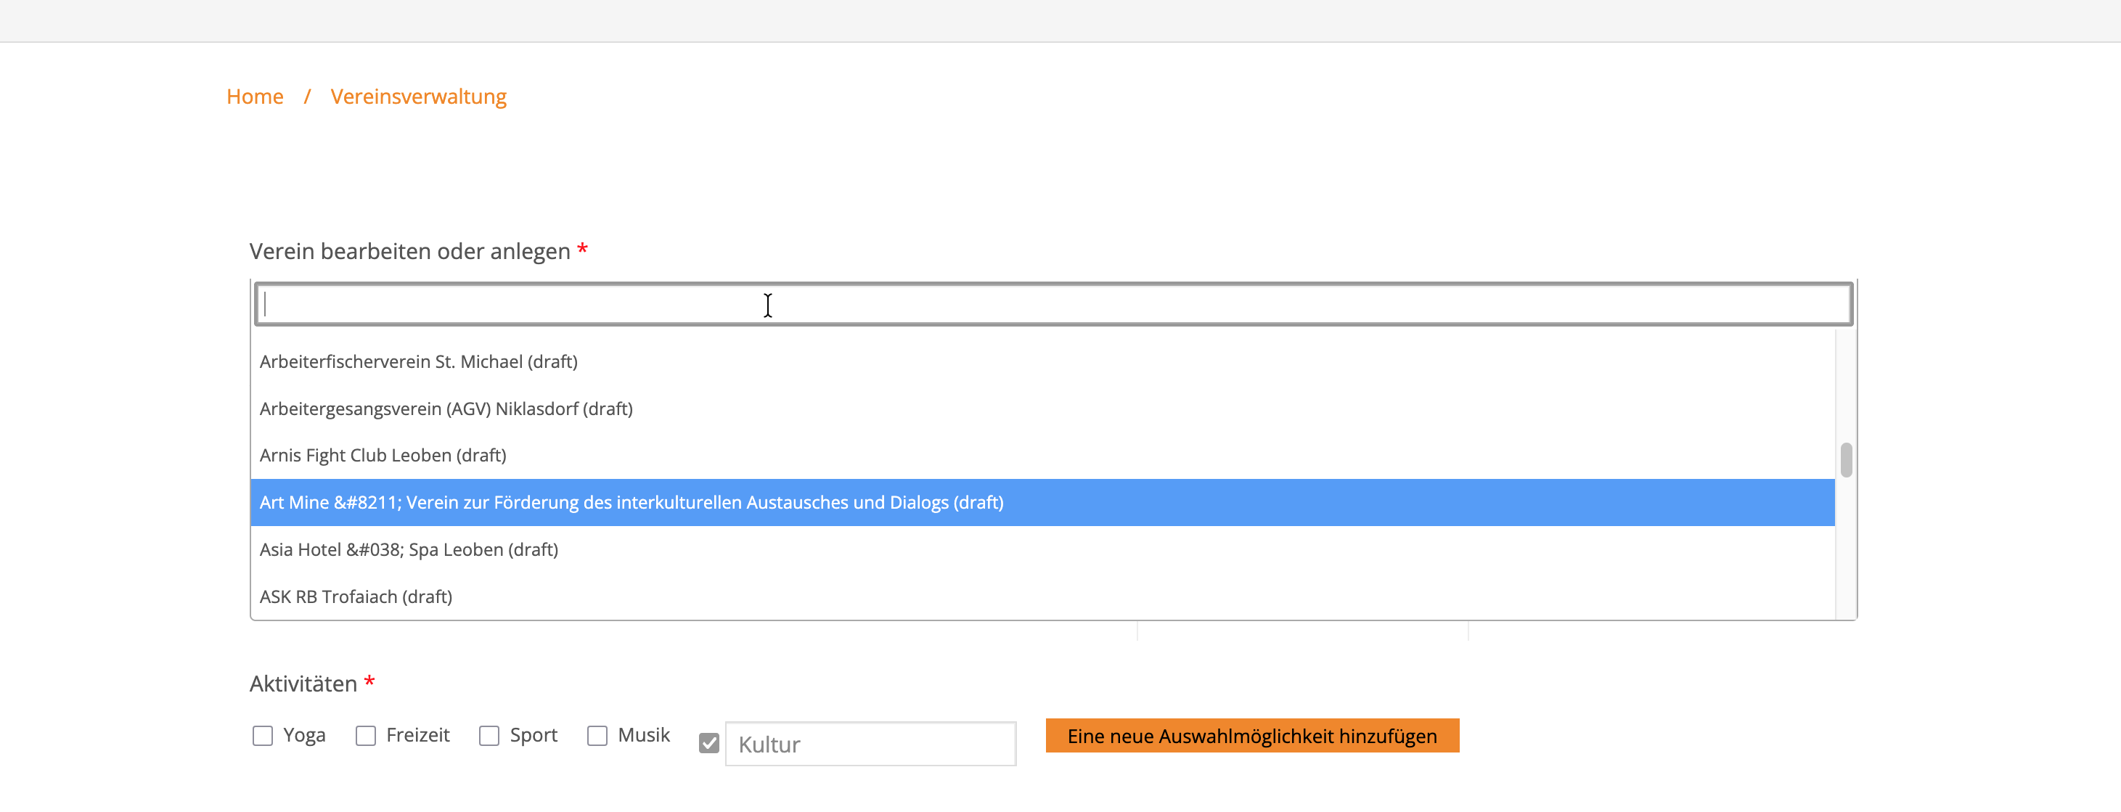
Task: Pick Asia Hotel Spa Leoben option
Action: pos(409,549)
